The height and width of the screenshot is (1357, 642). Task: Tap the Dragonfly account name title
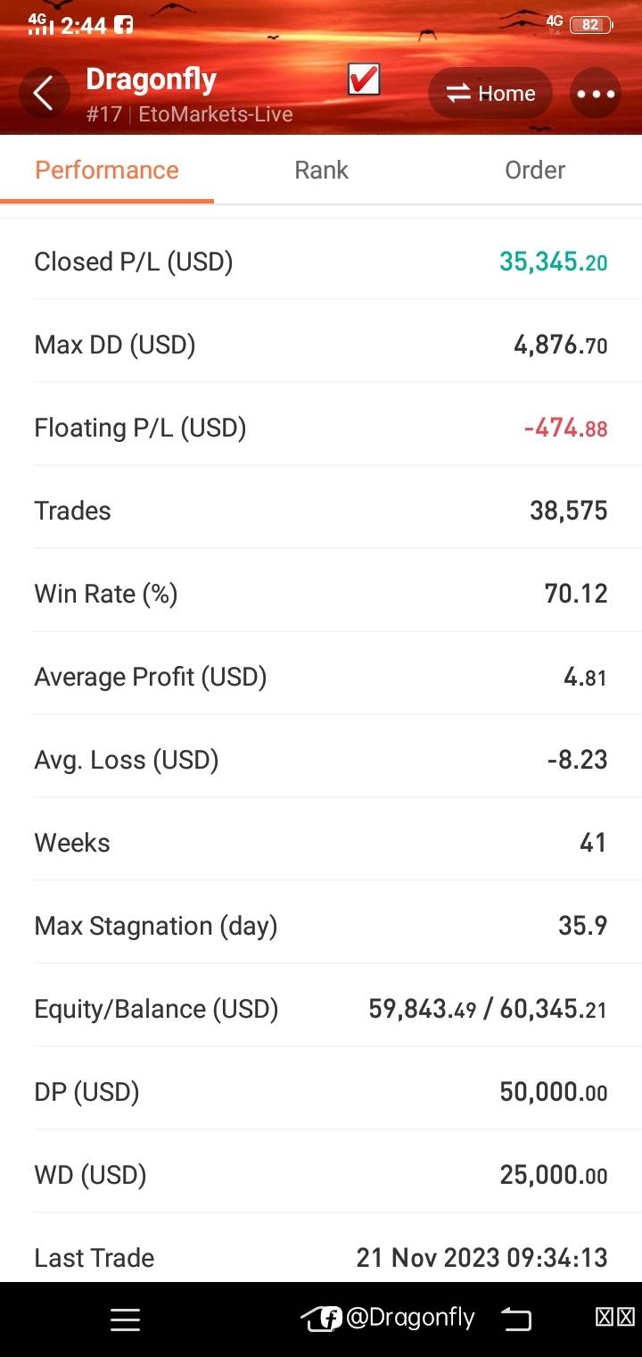pyautogui.click(x=152, y=79)
